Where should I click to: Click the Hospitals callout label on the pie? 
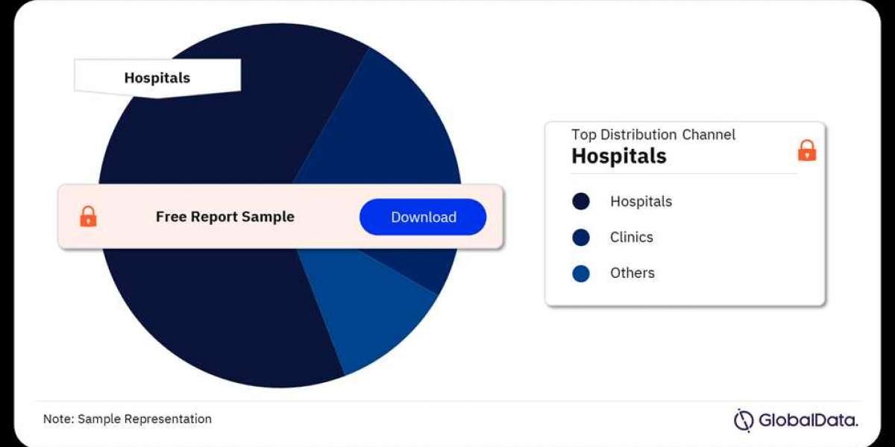click(x=157, y=77)
